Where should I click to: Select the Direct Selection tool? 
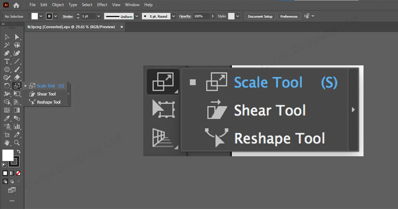[x=17, y=37]
